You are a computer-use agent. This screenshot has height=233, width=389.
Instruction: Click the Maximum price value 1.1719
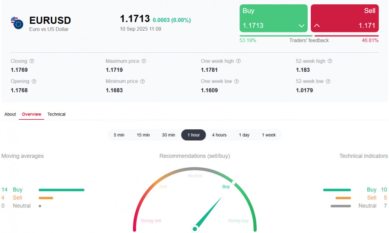click(114, 70)
